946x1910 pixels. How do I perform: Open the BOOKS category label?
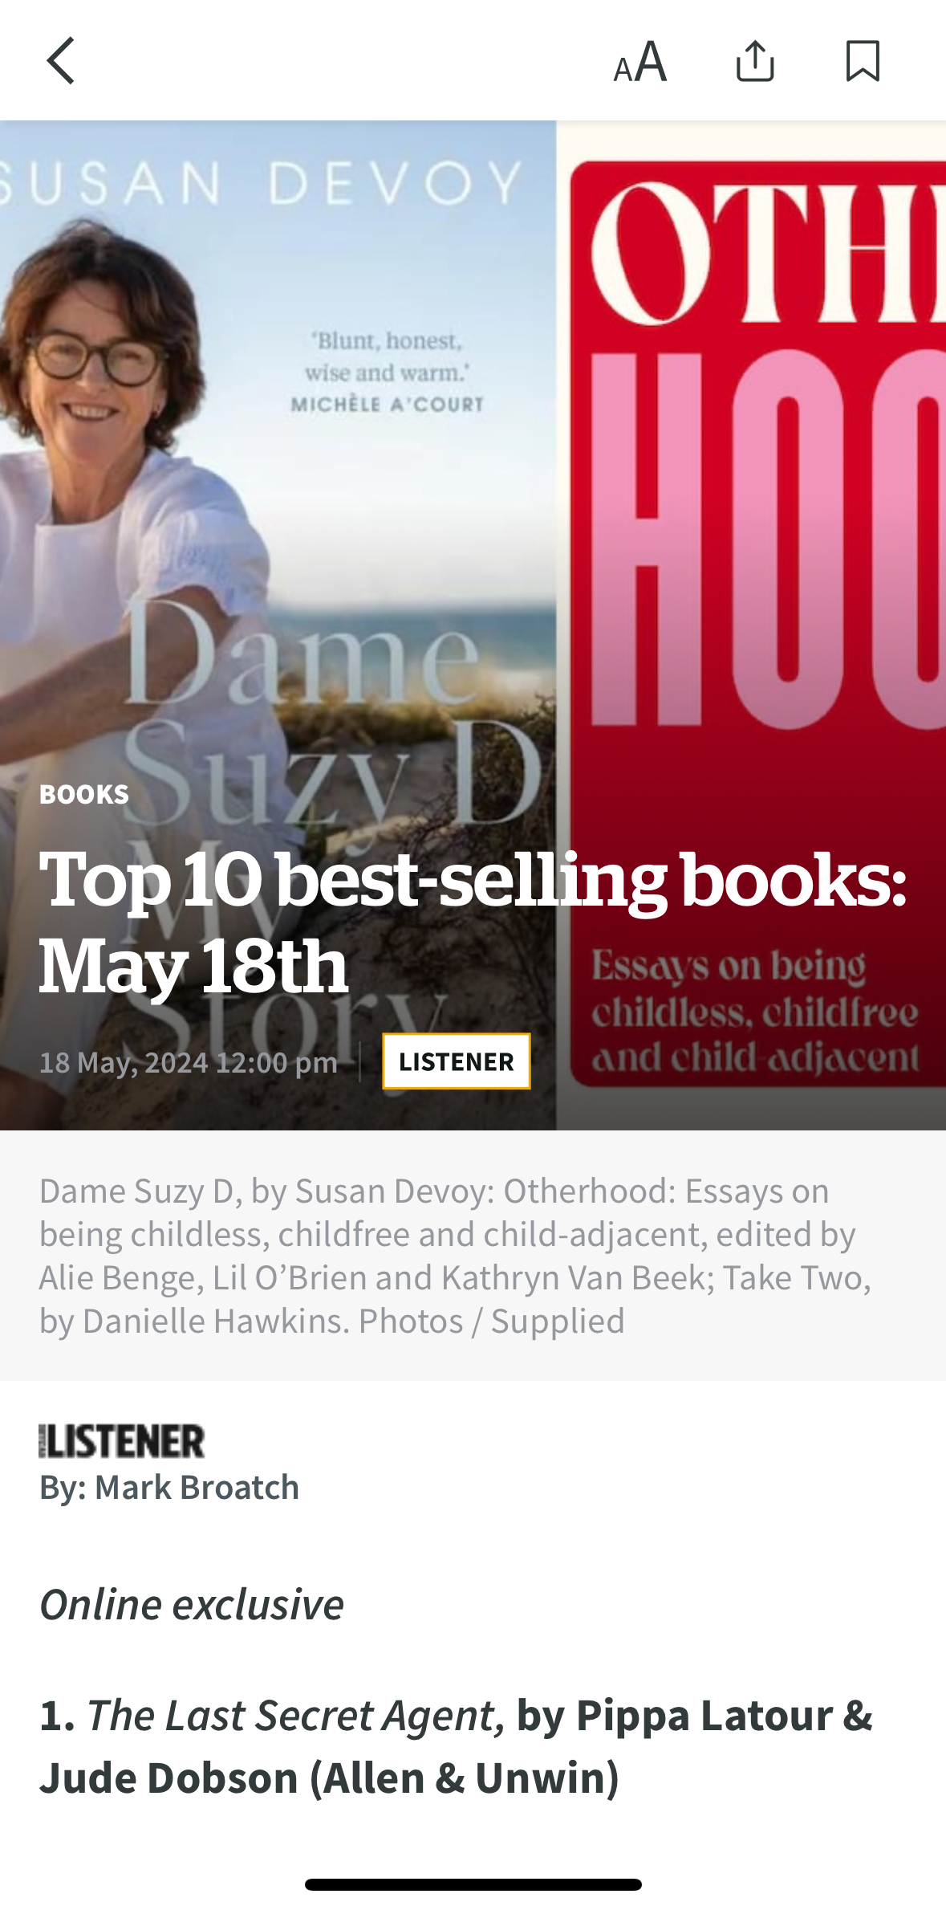click(84, 794)
